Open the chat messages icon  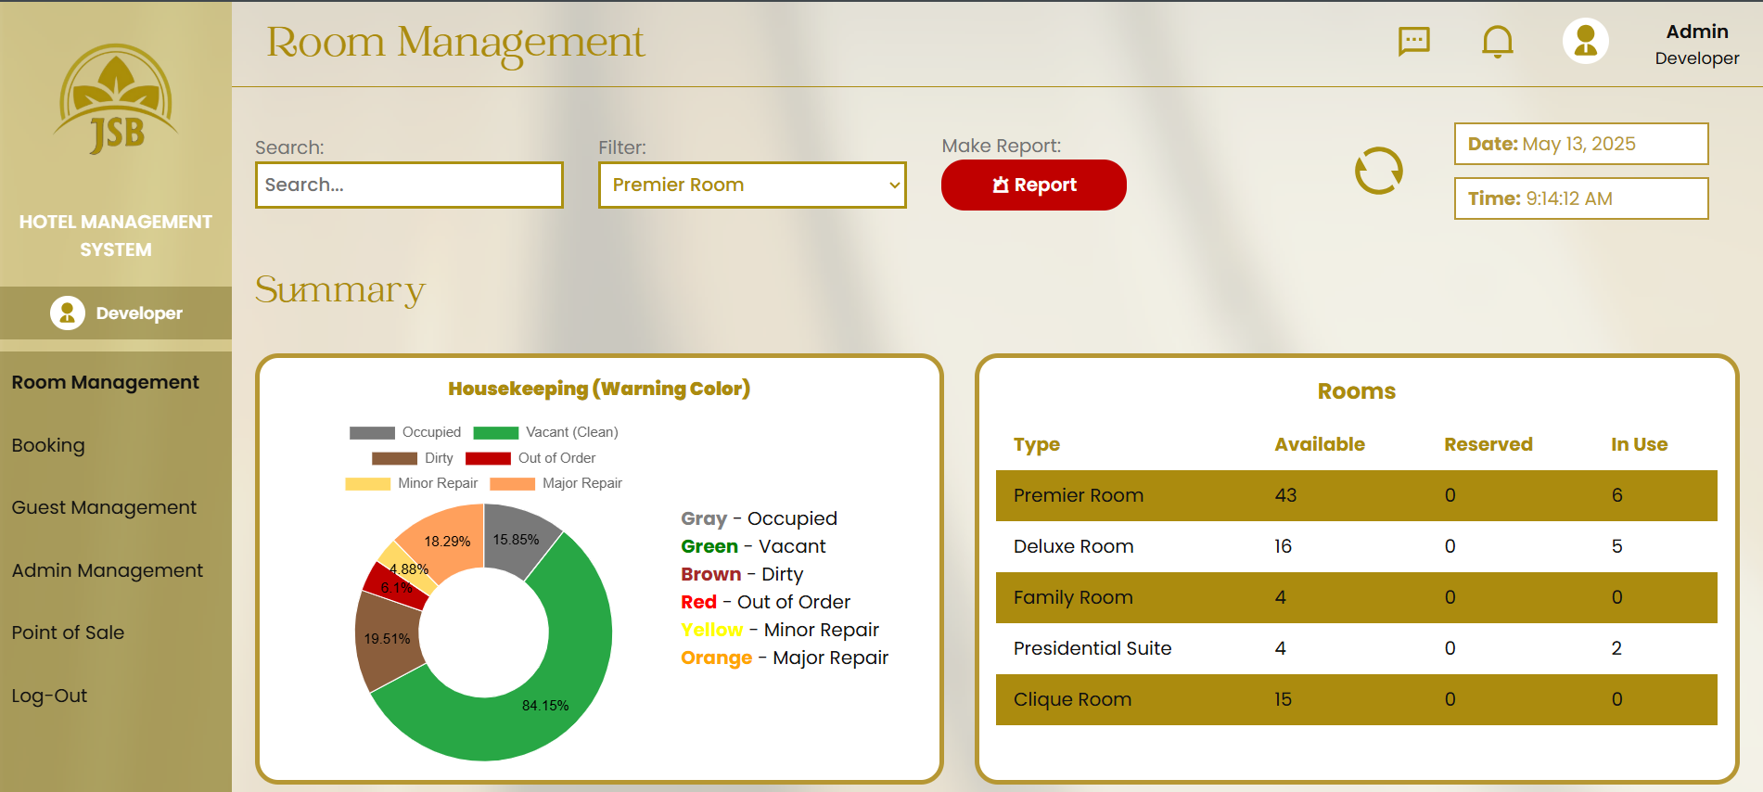coord(1413,41)
